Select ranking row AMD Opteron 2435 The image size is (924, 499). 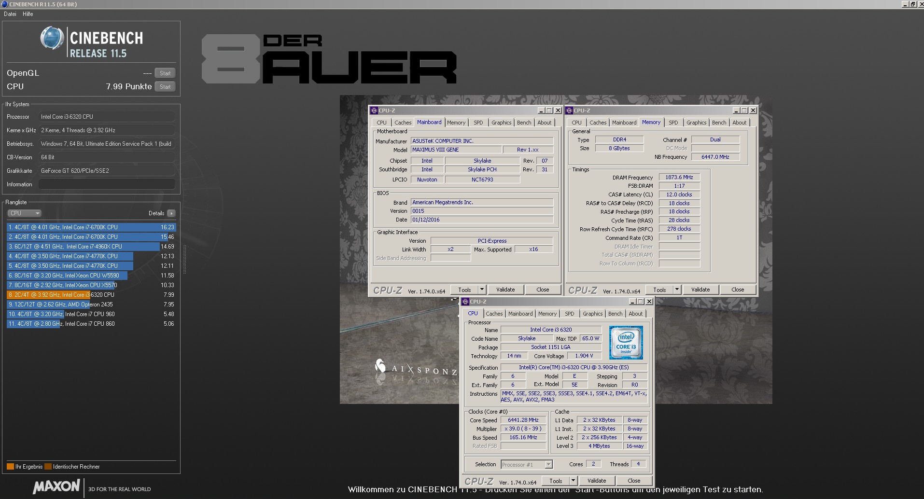coord(91,305)
